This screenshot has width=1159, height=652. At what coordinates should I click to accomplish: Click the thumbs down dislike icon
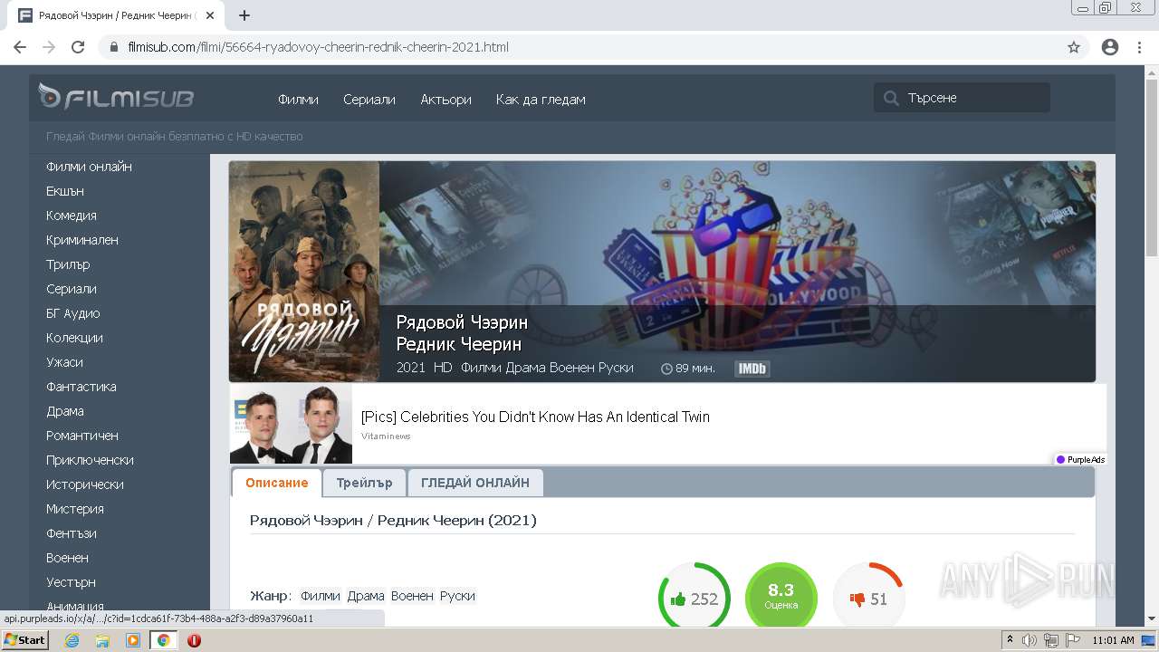tap(857, 599)
